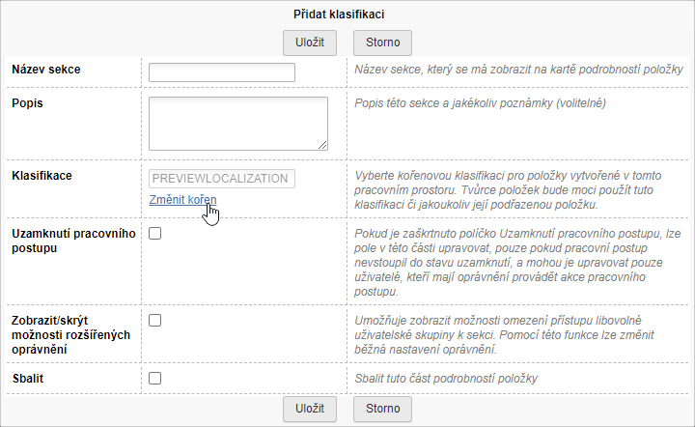
Task: Click the Přidat klasifikaci heading
Action: 347,14
